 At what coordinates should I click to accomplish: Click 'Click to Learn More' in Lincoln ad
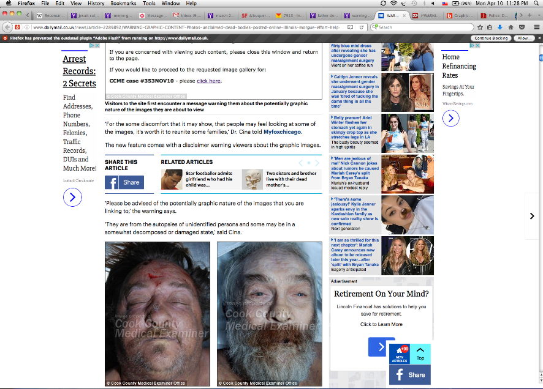click(x=381, y=324)
